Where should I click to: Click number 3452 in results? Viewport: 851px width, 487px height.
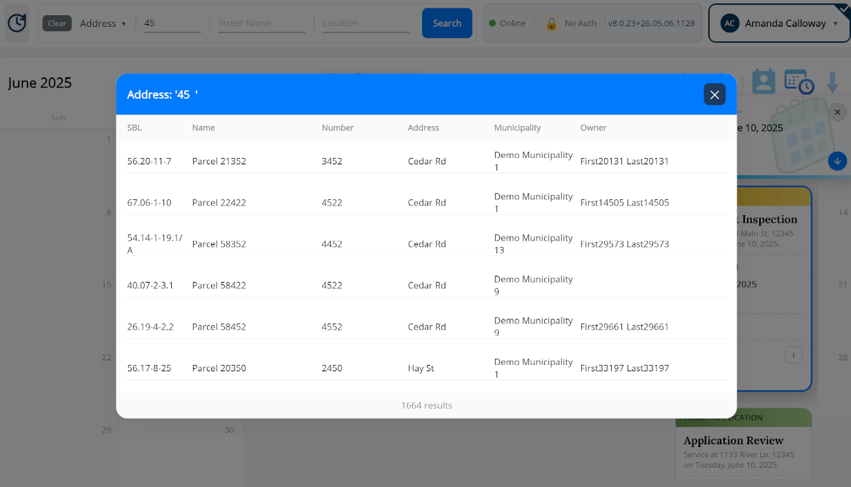click(x=332, y=161)
